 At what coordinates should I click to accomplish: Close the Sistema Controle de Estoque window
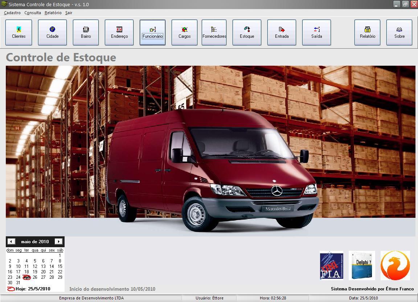click(x=414, y=4)
